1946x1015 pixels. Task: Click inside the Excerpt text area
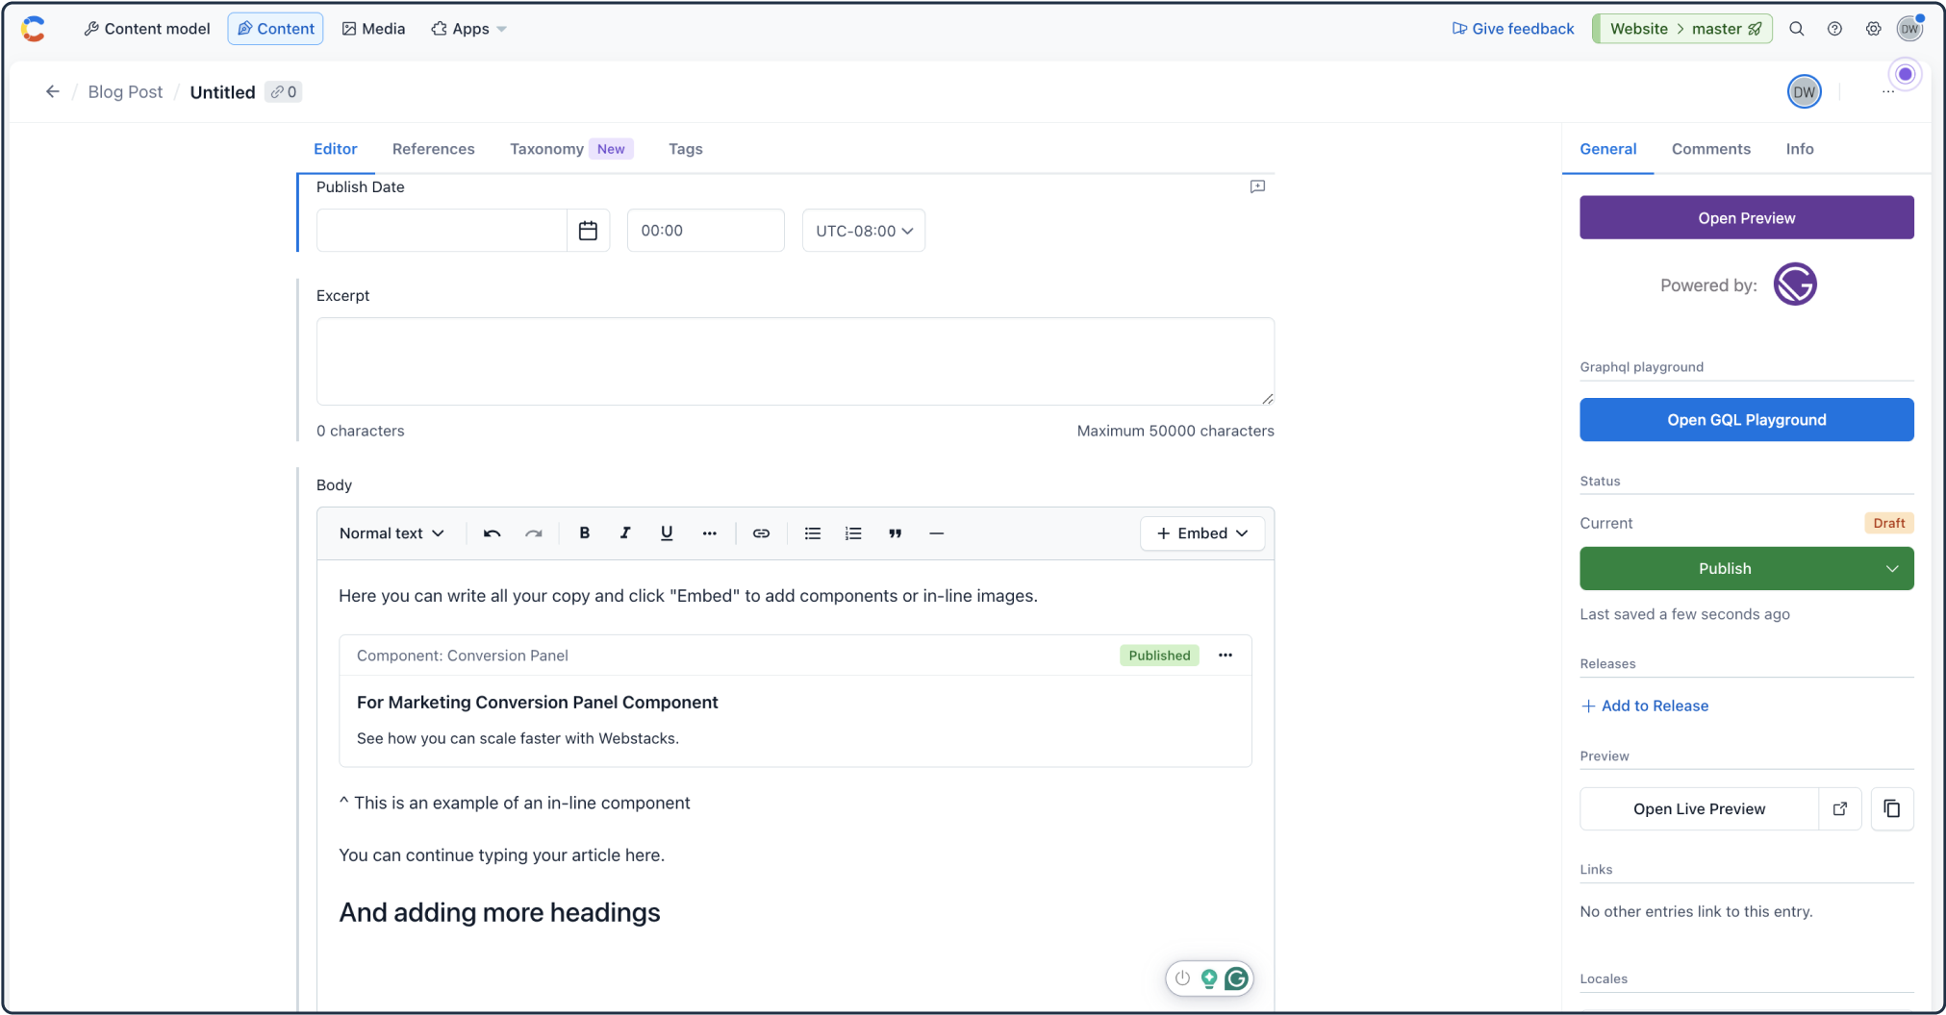[x=795, y=361]
